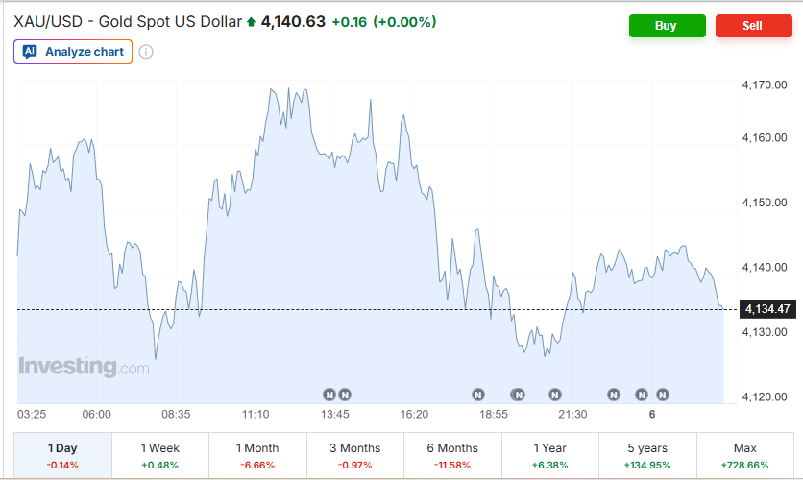
Task: Switch to the Max timeframe
Action: [x=745, y=455]
